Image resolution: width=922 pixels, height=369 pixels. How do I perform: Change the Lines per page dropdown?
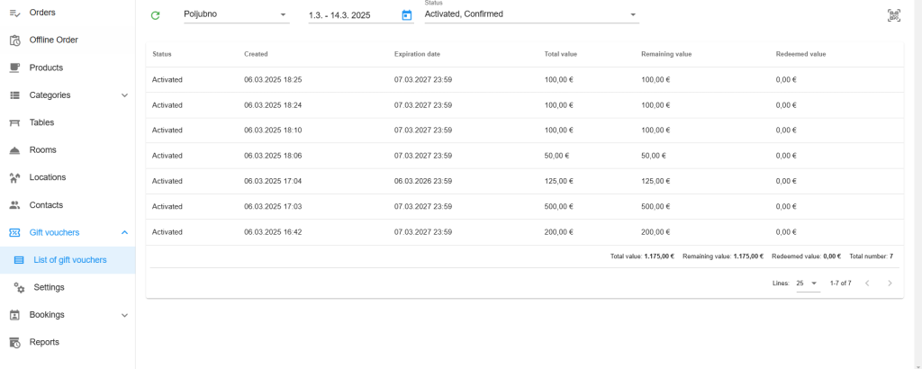[808, 283]
